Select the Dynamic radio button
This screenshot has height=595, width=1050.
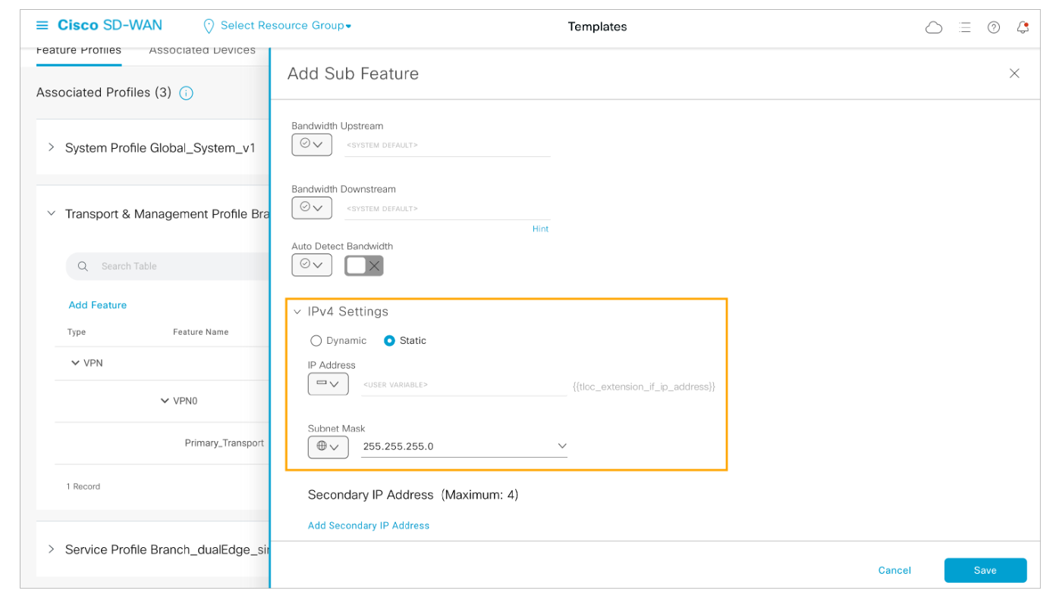pyautogui.click(x=316, y=341)
